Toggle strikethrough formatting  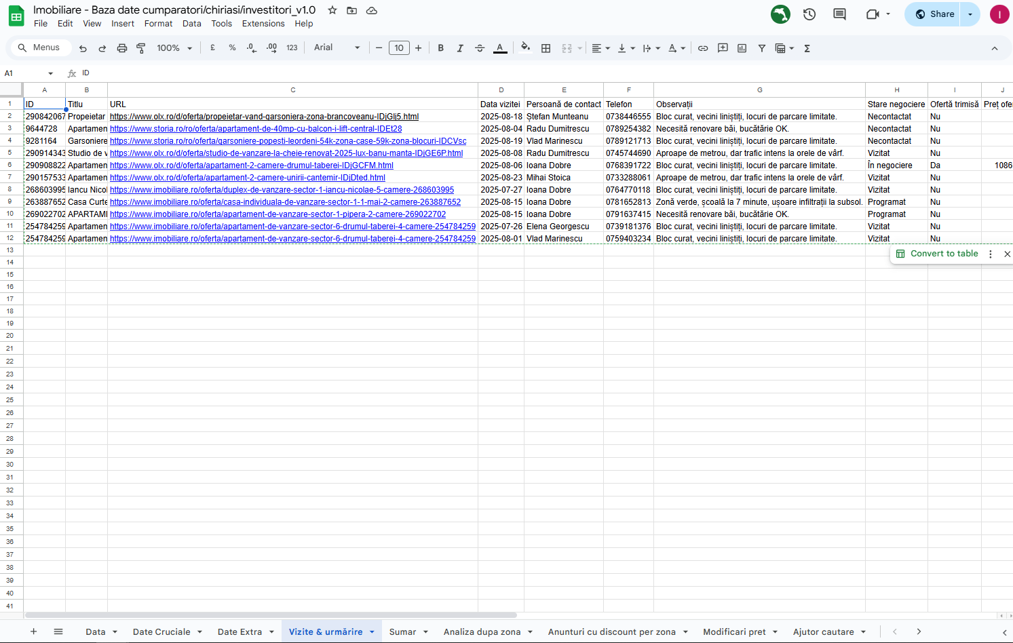point(480,48)
